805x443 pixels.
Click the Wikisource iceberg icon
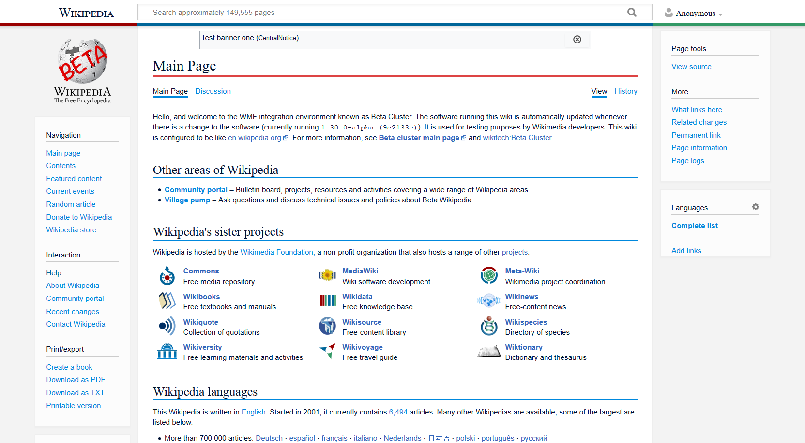(x=327, y=326)
